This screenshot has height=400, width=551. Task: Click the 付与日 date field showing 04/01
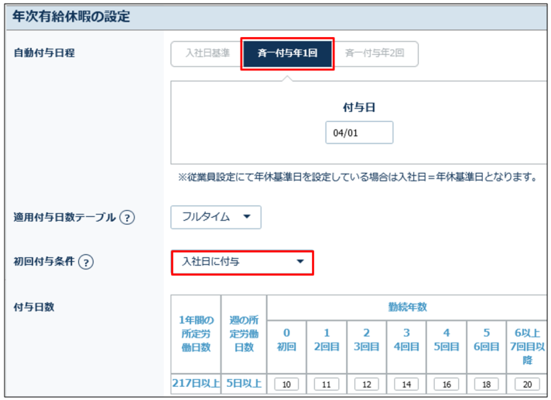(359, 133)
